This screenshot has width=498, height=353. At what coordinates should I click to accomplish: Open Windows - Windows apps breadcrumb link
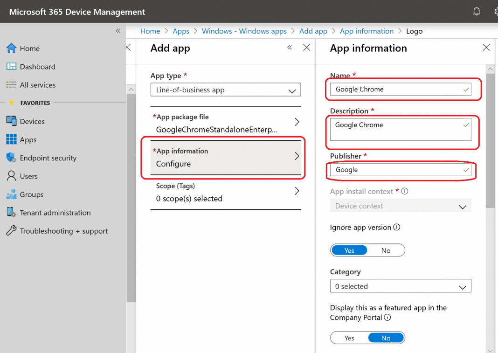click(244, 31)
